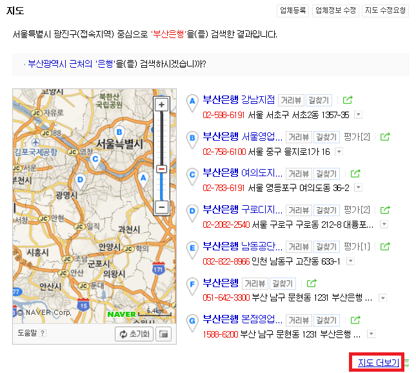Click list marker G next to 본점영업
This screenshot has width=416, height=373.
click(x=192, y=323)
